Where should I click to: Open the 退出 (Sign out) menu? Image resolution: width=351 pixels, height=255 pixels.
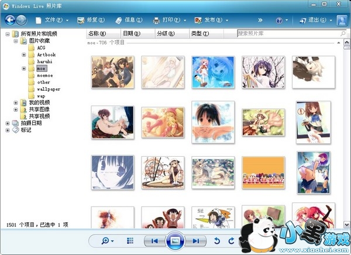tap(316, 20)
